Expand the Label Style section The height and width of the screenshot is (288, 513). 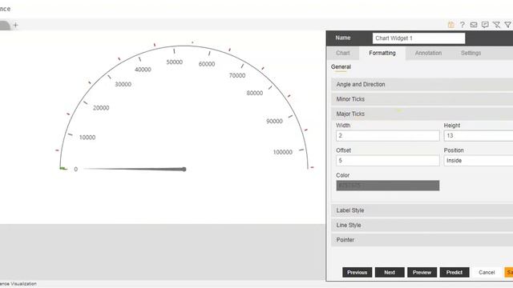coord(422,210)
